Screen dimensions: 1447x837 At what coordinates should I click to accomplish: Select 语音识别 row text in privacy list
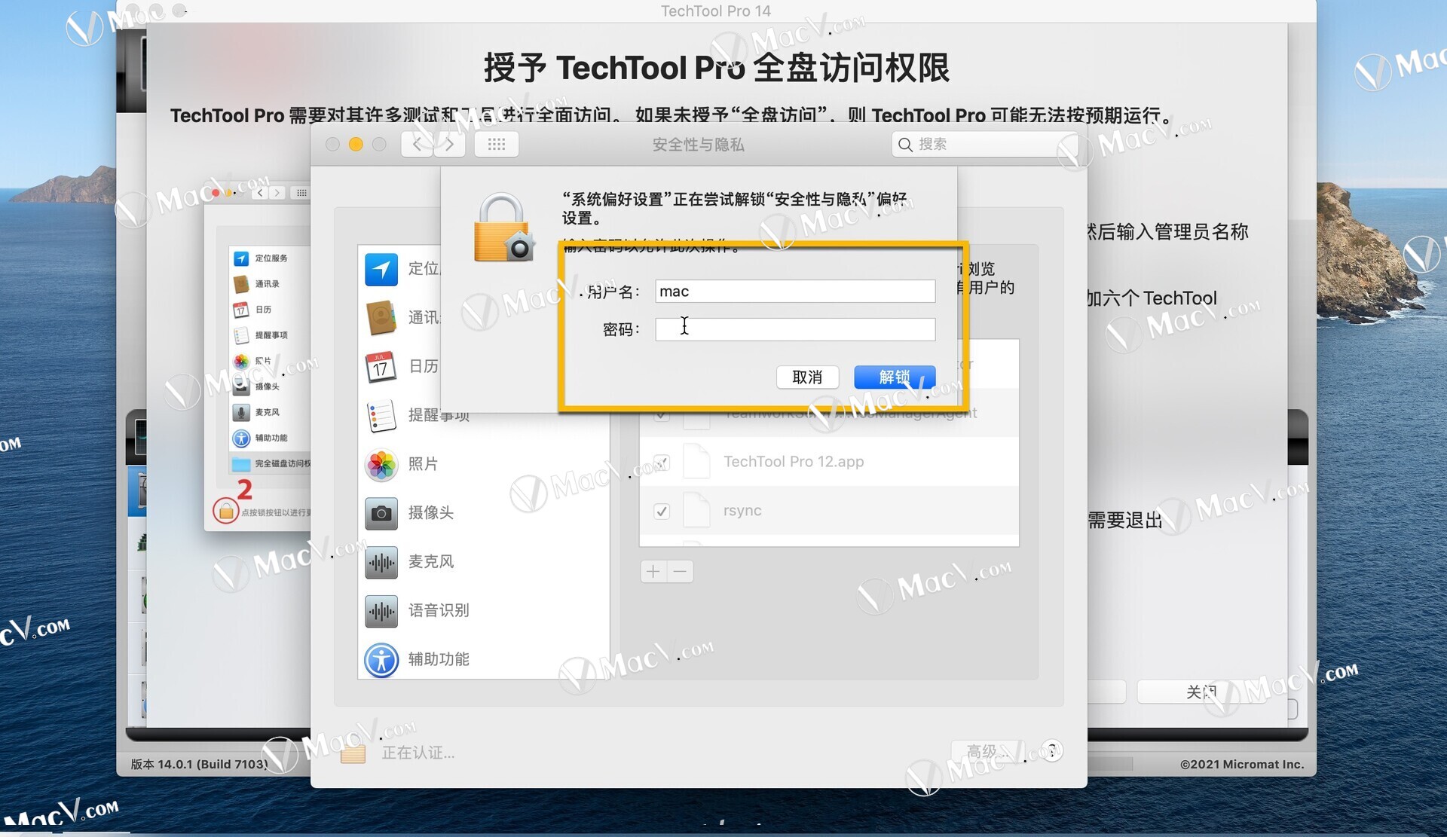pos(439,611)
